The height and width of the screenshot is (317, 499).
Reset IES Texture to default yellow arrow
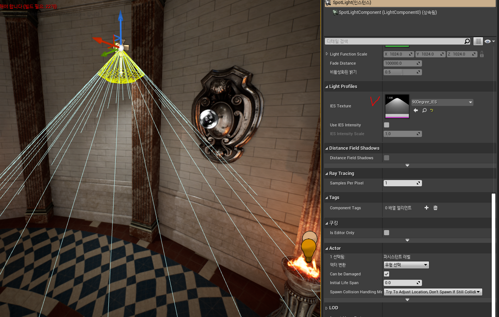tap(432, 110)
